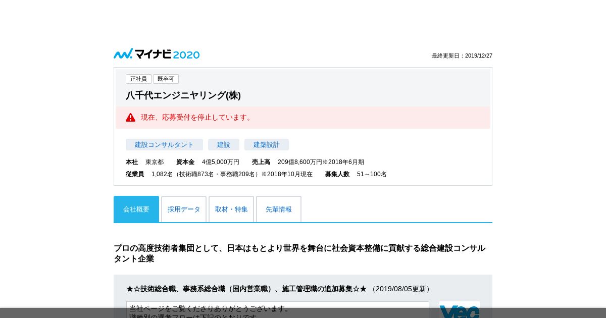Image resolution: width=606 pixels, height=318 pixels.
Task: Click capital value 4億5,000万円
Action: (221, 162)
